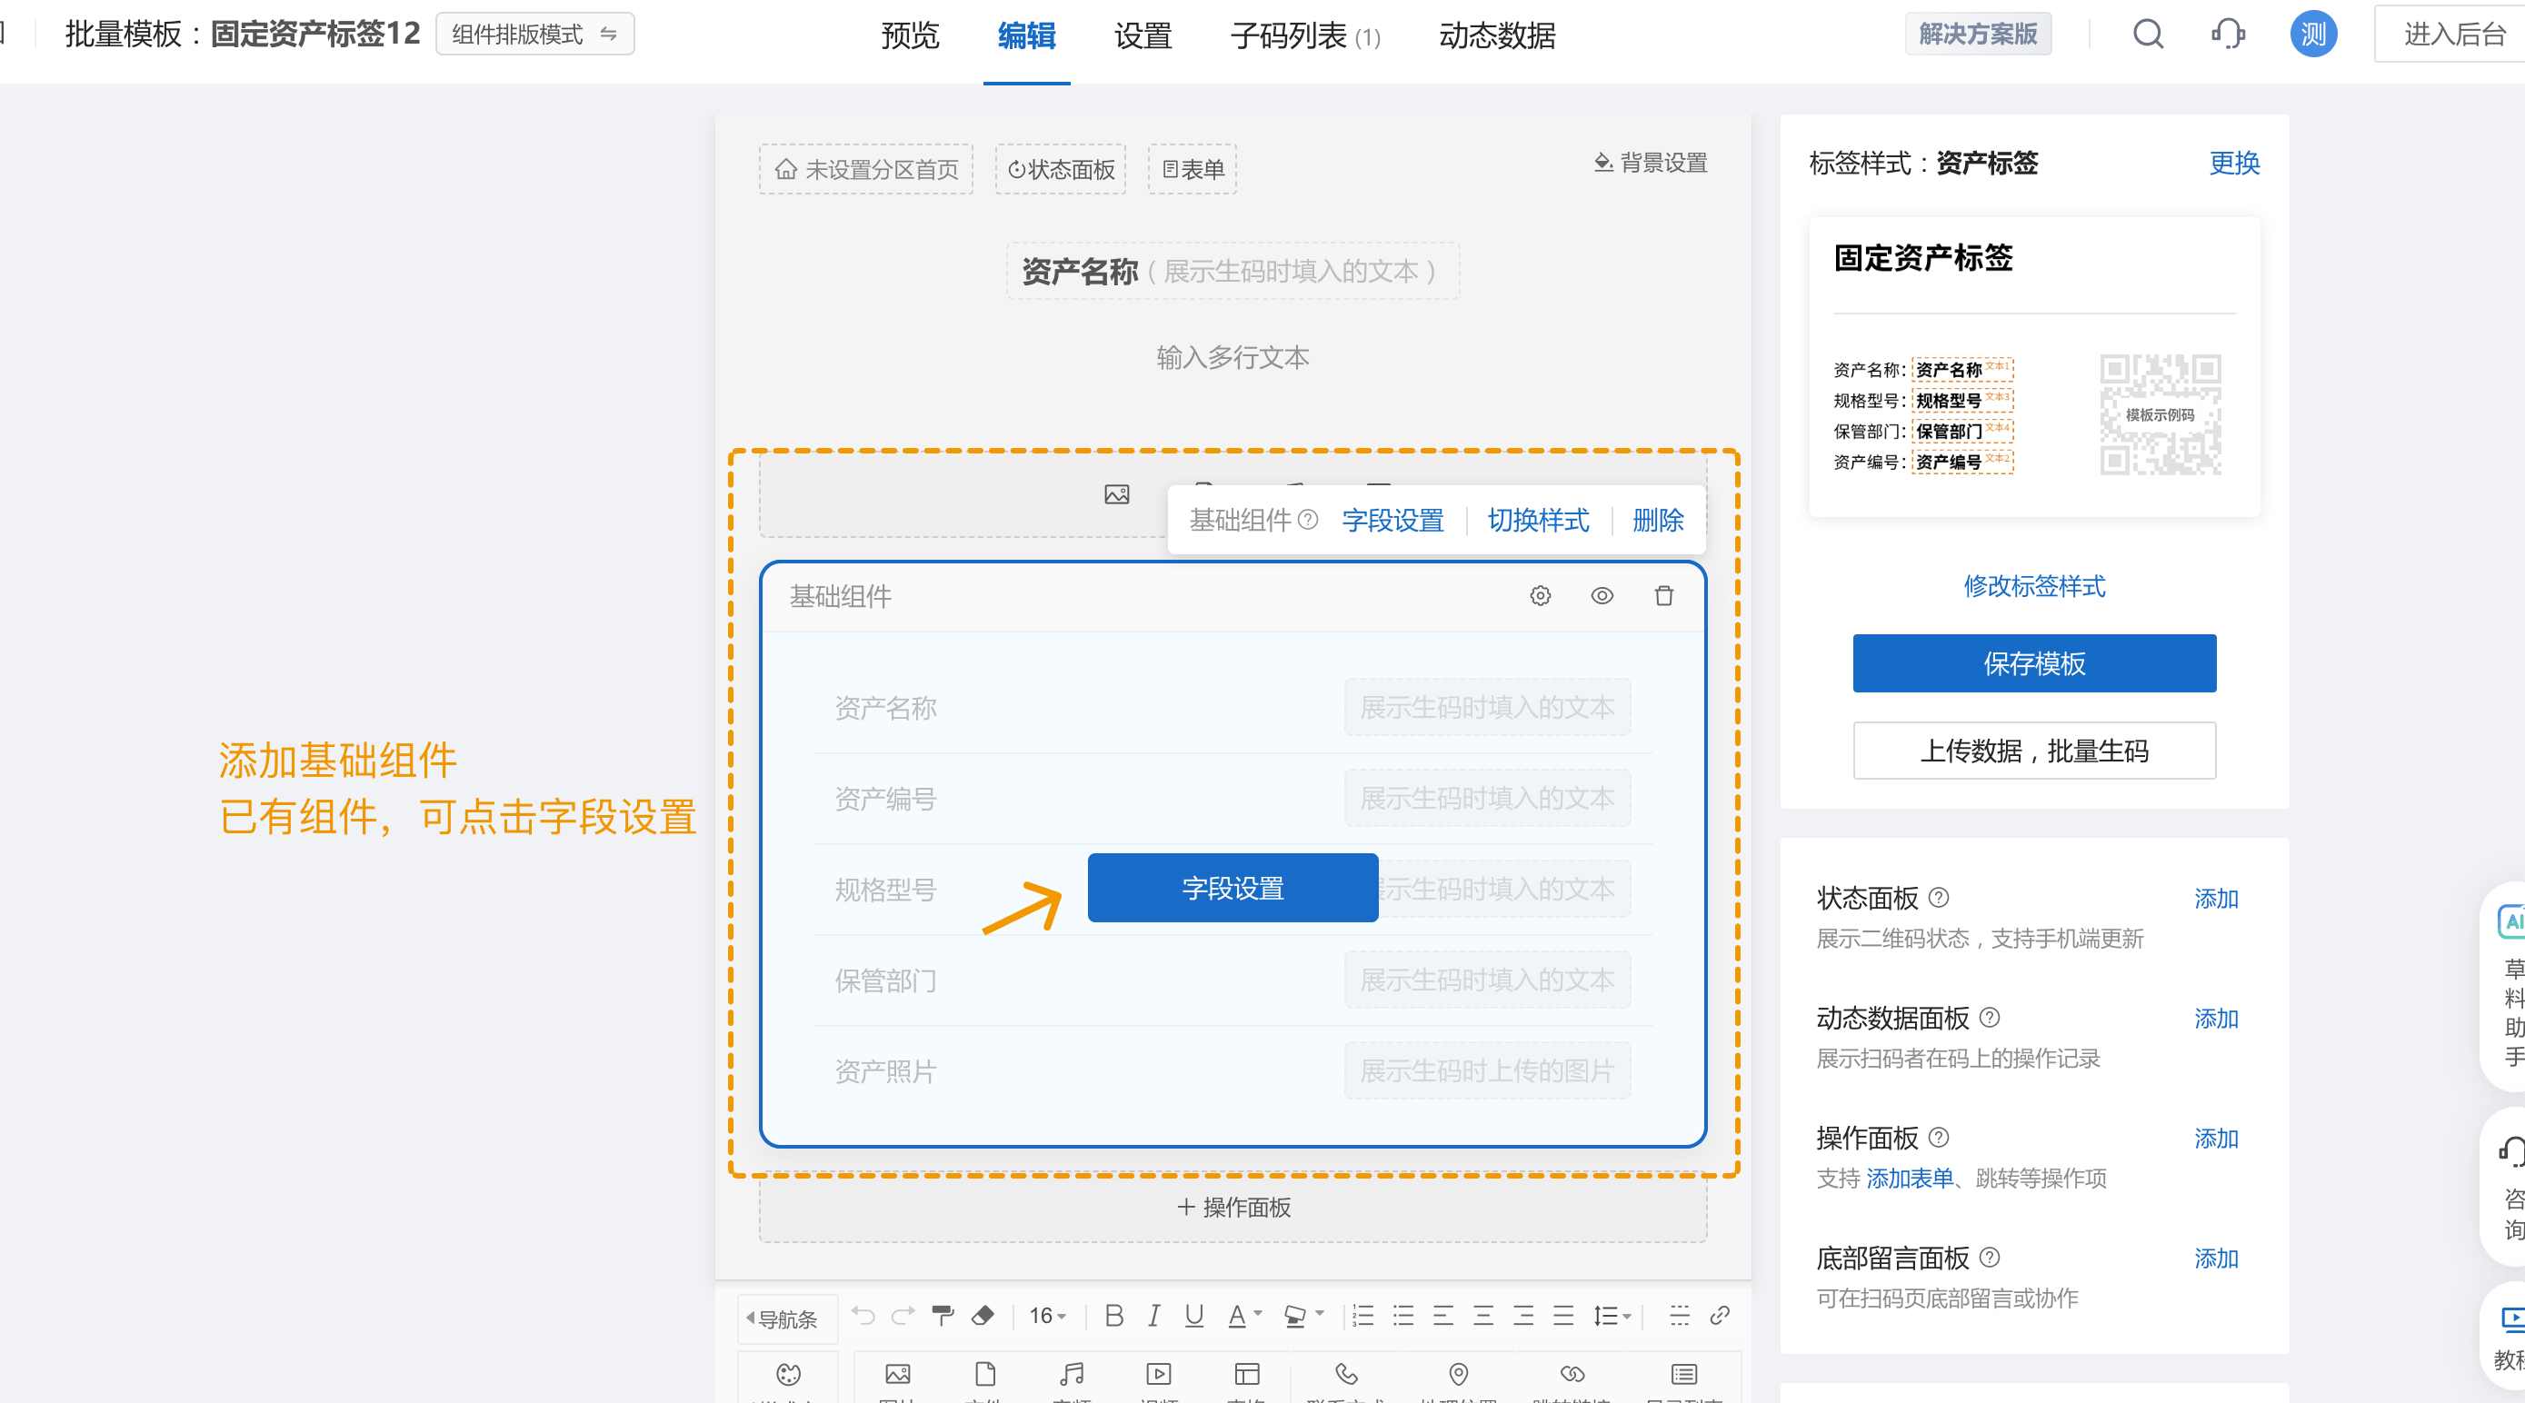Open the font color dropdown arrow

tap(1258, 1314)
